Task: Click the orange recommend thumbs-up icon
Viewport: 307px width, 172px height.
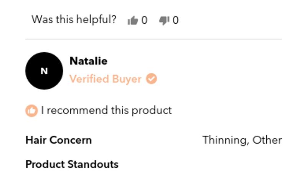Action: [x=31, y=111]
